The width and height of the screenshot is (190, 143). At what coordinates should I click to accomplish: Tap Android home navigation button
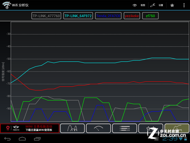point(22,139)
